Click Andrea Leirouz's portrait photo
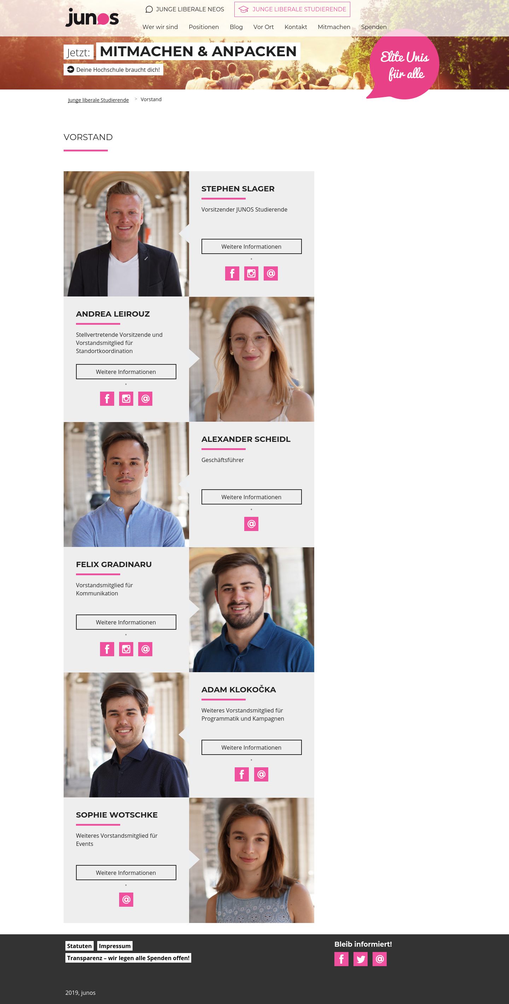Image resolution: width=509 pixels, height=1004 pixels. (x=252, y=359)
